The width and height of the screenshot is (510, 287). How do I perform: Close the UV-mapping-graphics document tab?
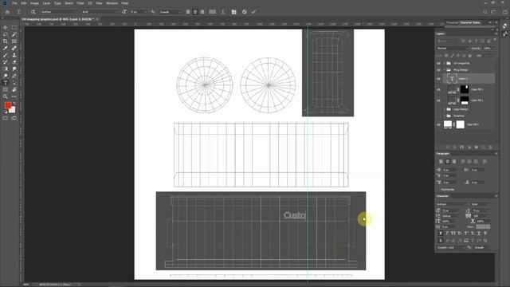click(x=97, y=19)
